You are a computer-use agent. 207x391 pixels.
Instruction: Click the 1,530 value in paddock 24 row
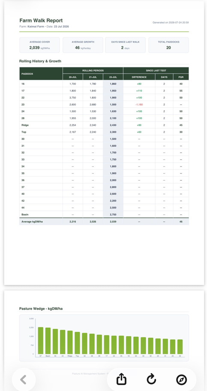[93, 112]
